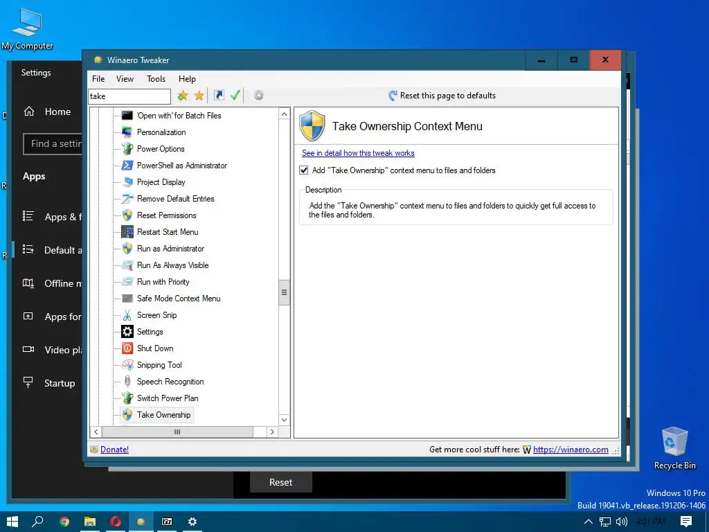Click the 'Open with' for Batch Files icon
The image size is (709, 532).
click(x=127, y=116)
